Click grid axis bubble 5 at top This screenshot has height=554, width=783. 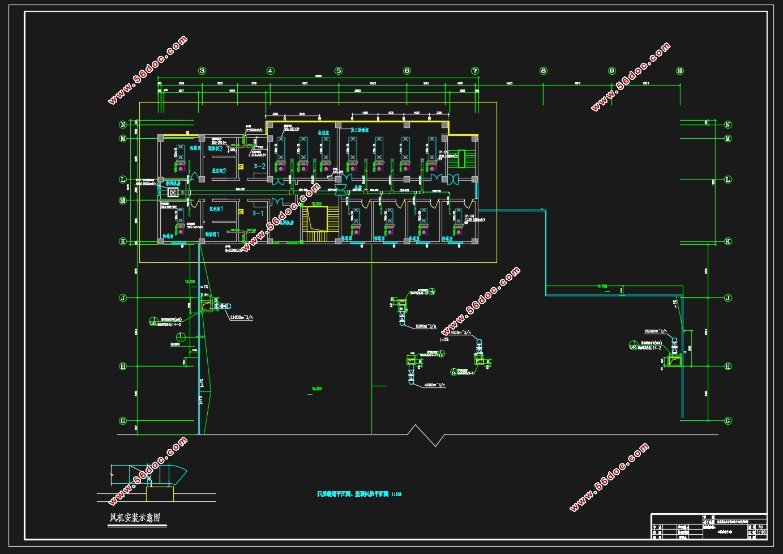339,71
